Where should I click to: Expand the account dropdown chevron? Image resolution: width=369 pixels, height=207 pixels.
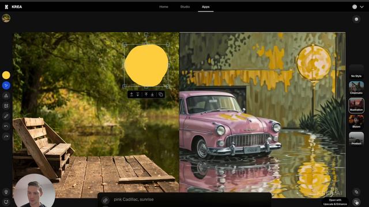[362, 7]
